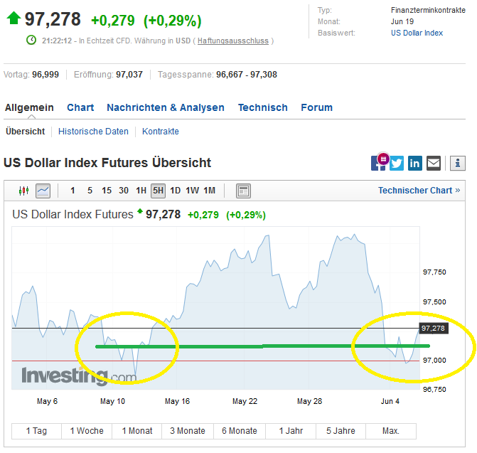Set chart interval to 1D
Screen dimensions: 477x453
tap(175, 191)
